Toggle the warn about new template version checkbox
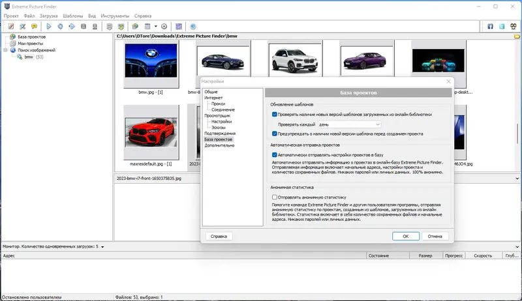The image size is (522, 301). (x=275, y=133)
